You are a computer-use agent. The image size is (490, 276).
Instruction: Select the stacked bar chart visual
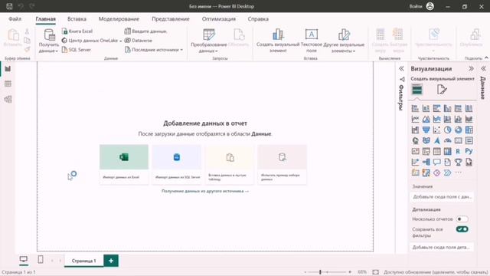point(415,108)
